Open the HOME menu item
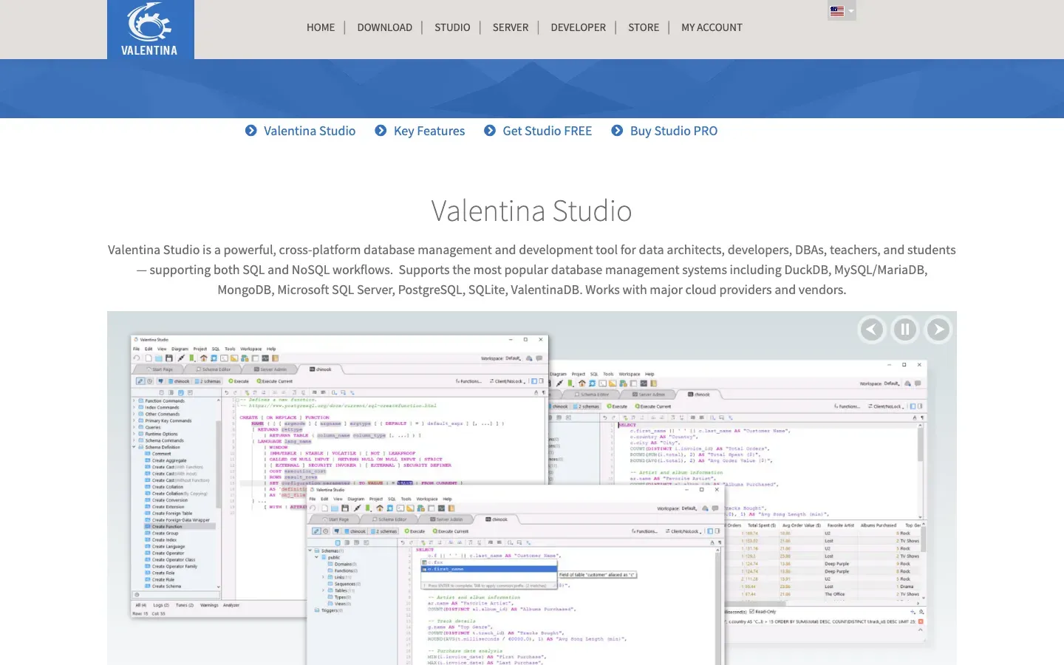Image resolution: width=1064 pixels, height=665 pixels. pos(321,27)
